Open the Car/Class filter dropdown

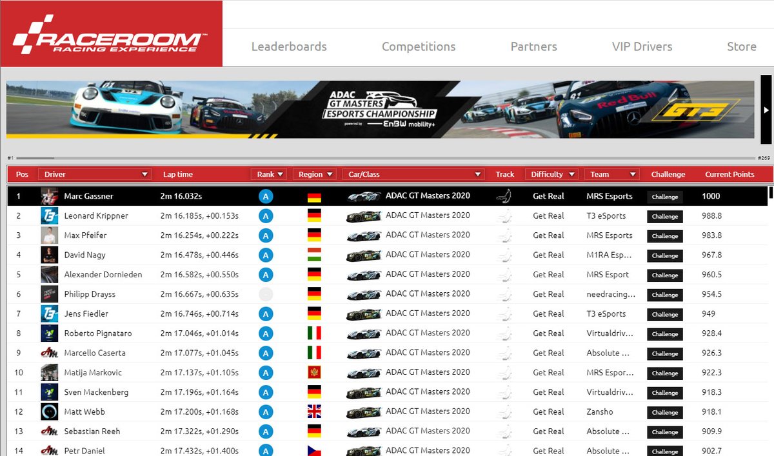tap(413, 174)
